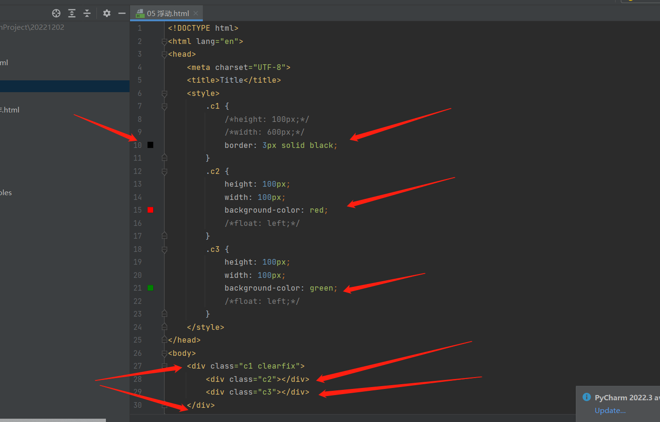The height and width of the screenshot is (422, 660).
Task: Collapse the html tag fold on line 2
Action: (165, 42)
